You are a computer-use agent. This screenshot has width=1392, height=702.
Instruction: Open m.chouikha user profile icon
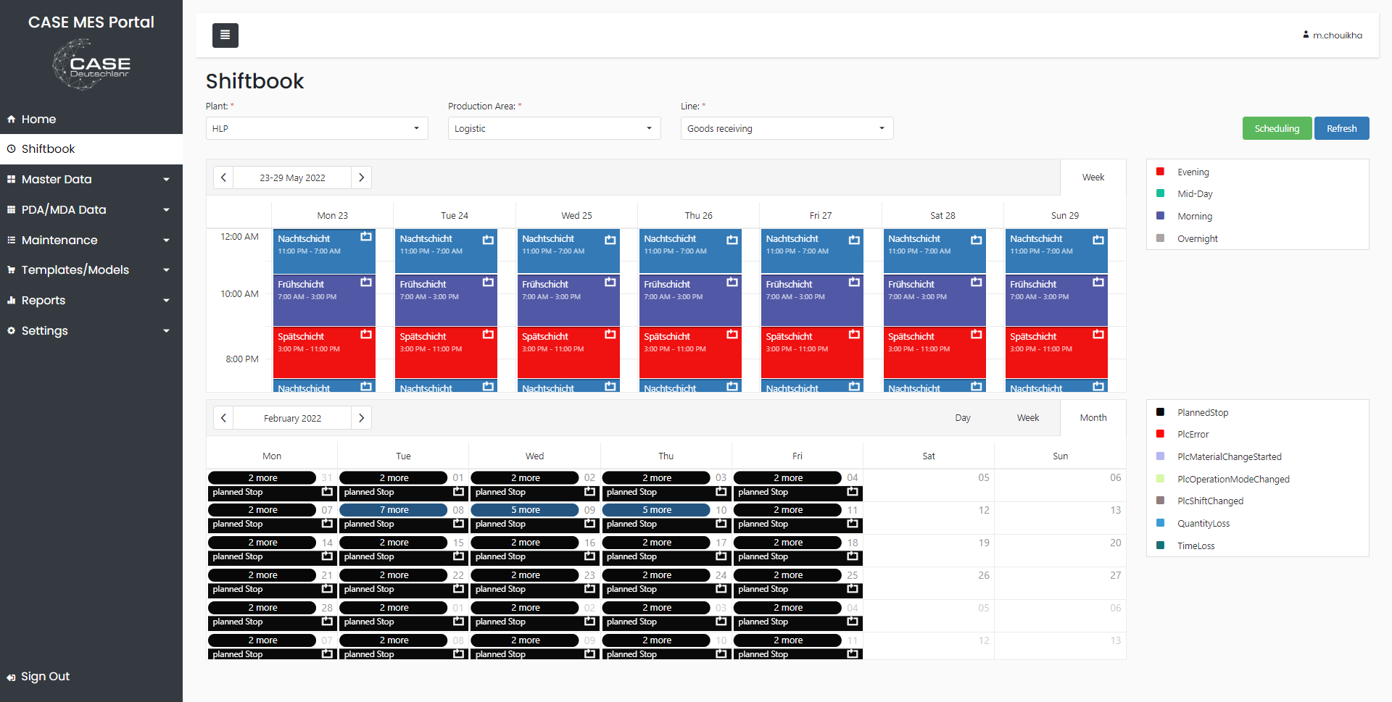coord(1306,35)
